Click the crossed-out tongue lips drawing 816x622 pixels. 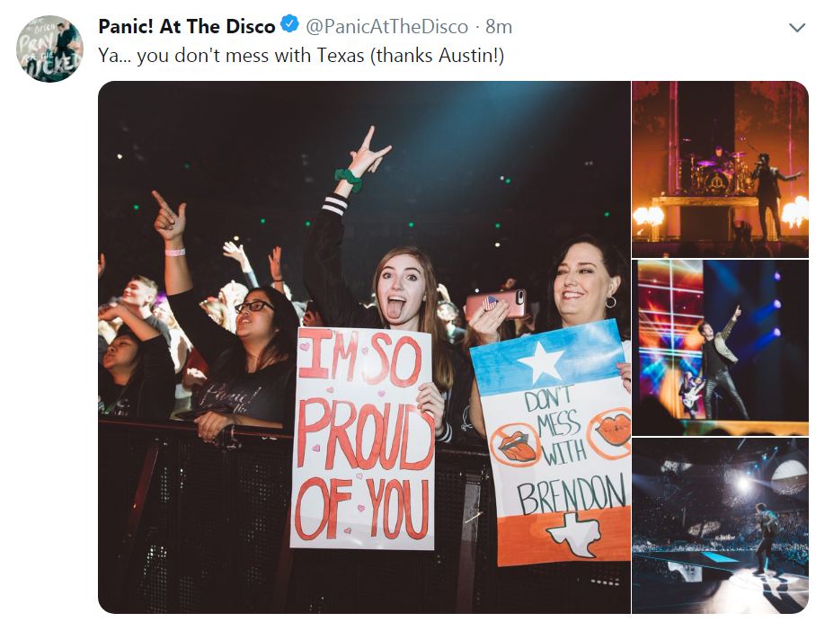coord(515,444)
